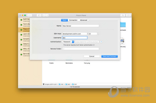This screenshot has width=156, height=103.
Task: Click the Name field showing New Server
Action: (x=81, y=26)
